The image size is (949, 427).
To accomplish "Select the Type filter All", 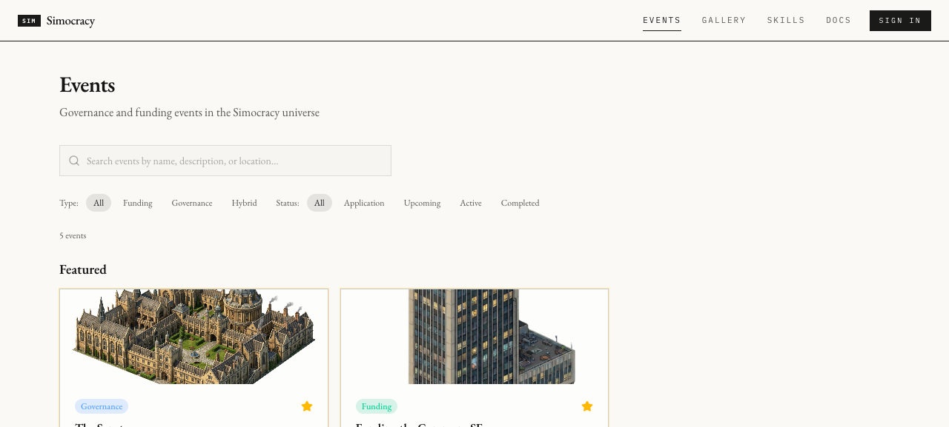I will point(99,203).
